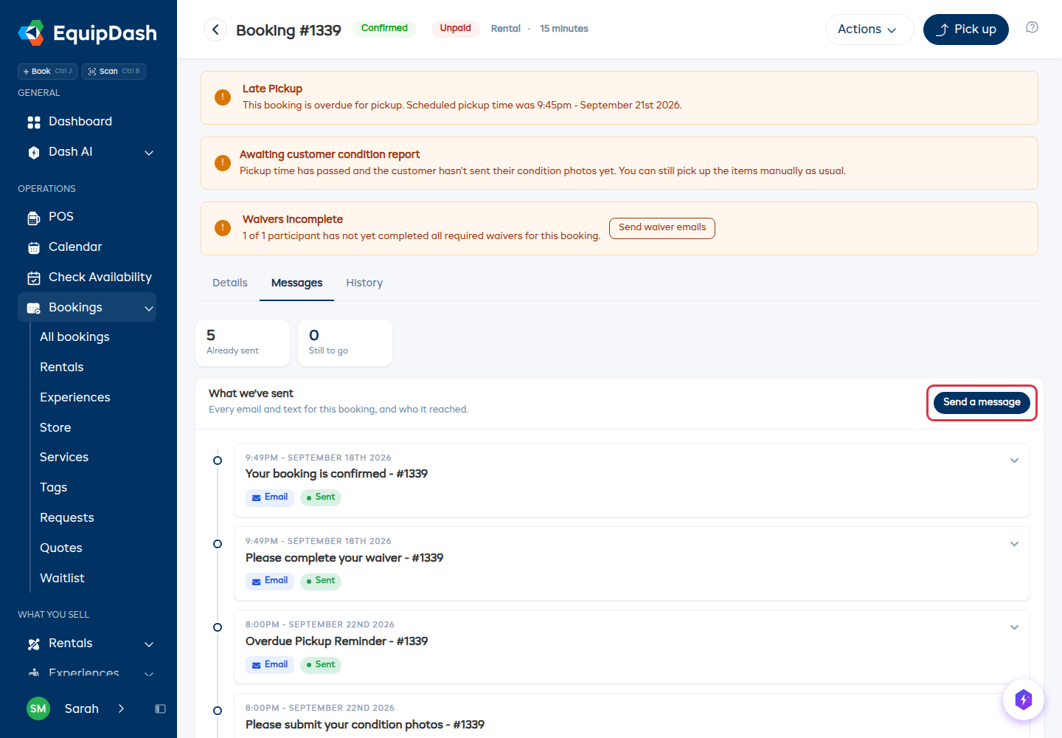The width and height of the screenshot is (1062, 738).
Task: Open Sarah's account menu arrow
Action: pyautogui.click(x=121, y=708)
